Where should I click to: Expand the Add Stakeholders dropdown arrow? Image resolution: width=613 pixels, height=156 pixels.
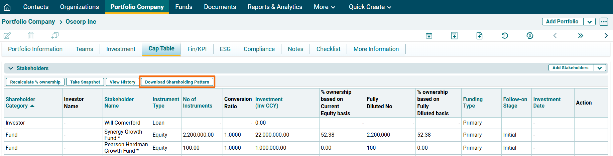(x=600, y=68)
